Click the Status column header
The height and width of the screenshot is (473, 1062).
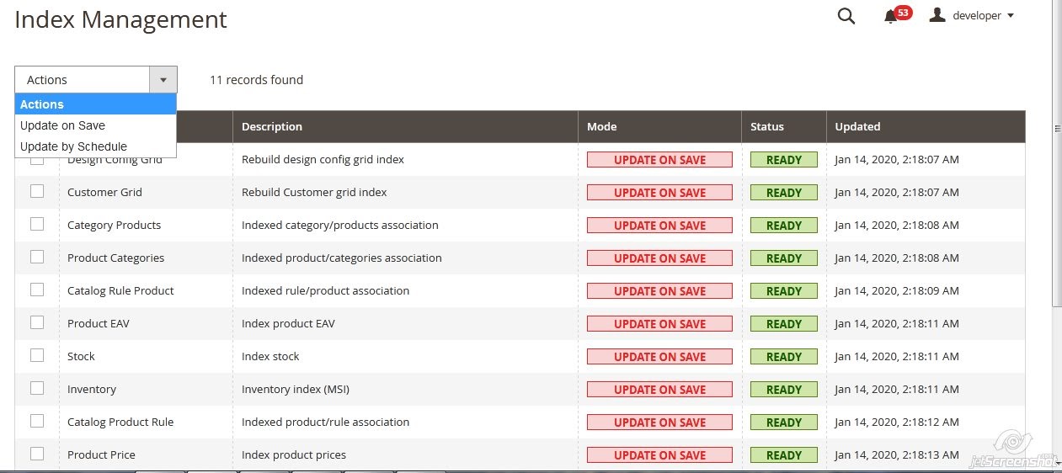[x=766, y=127]
